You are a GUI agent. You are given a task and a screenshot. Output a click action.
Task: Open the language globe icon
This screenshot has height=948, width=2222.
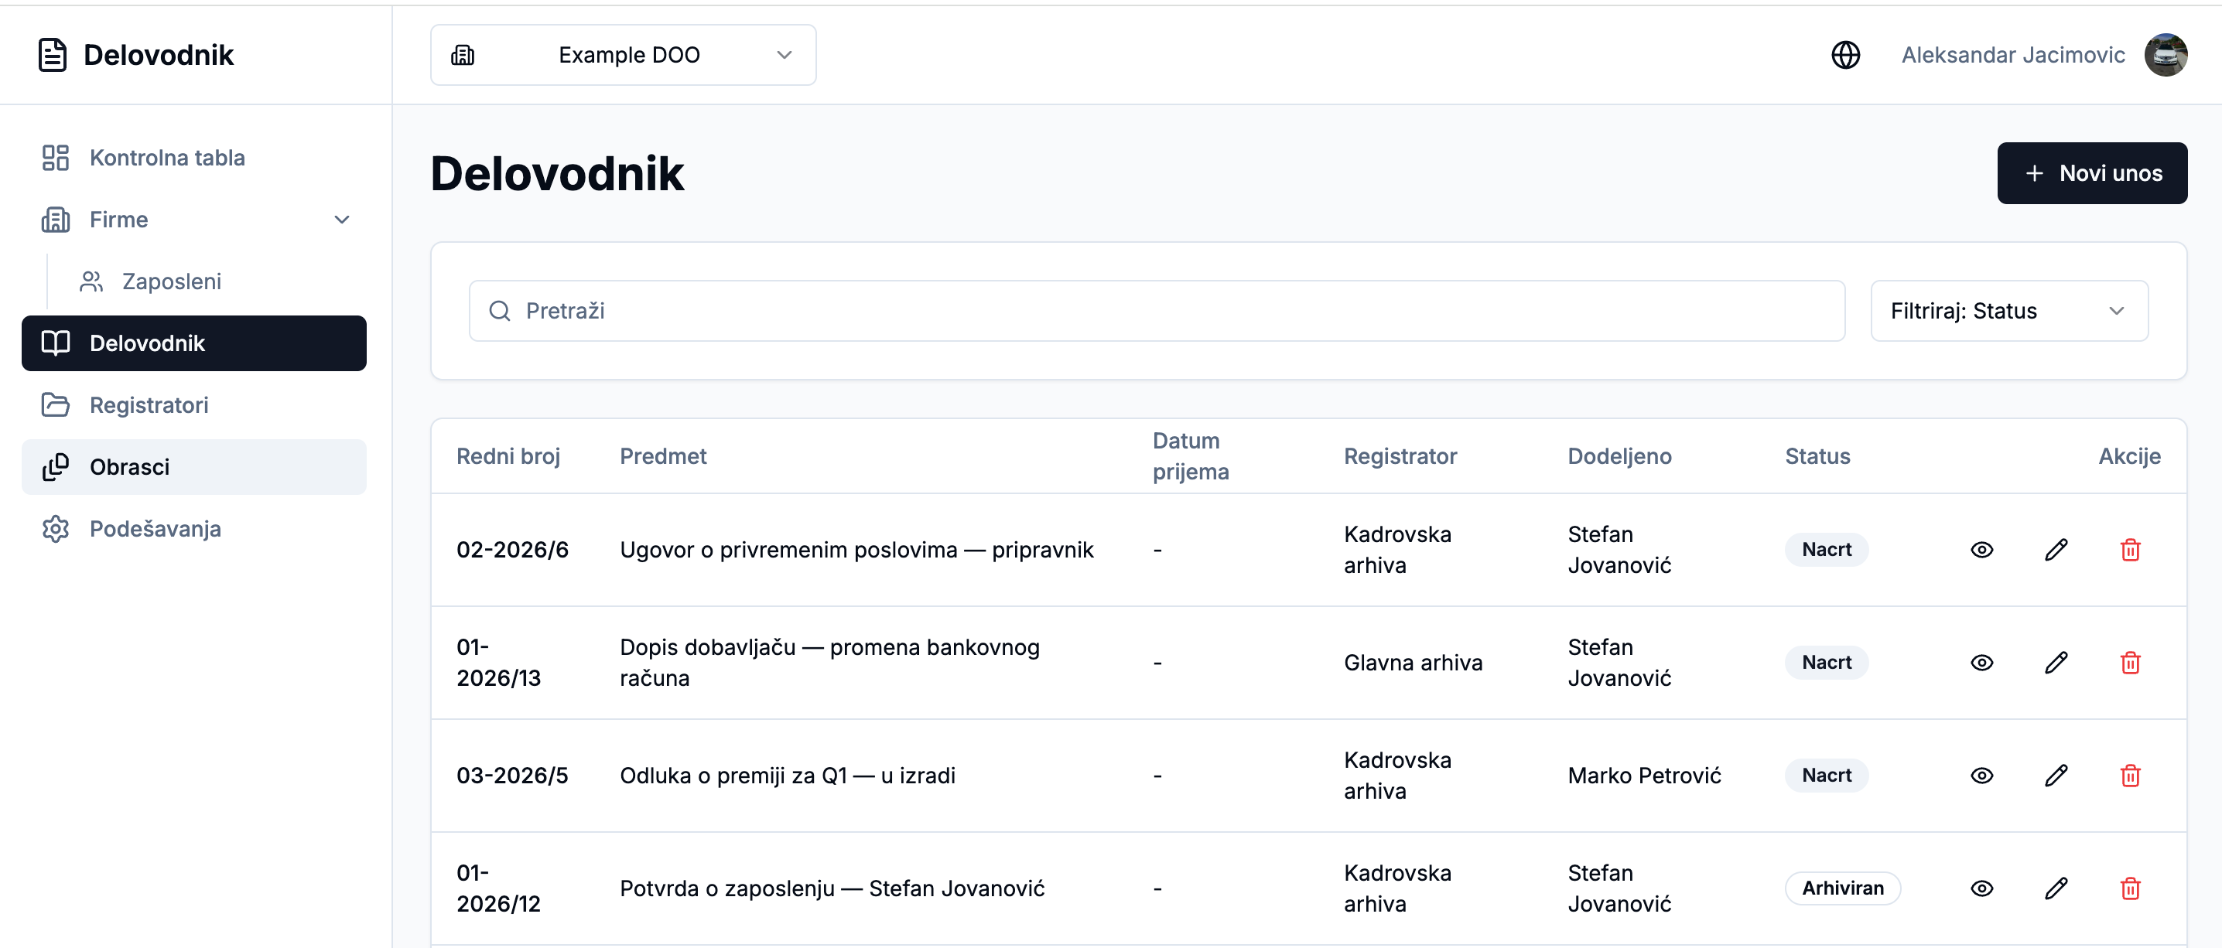click(x=1845, y=55)
